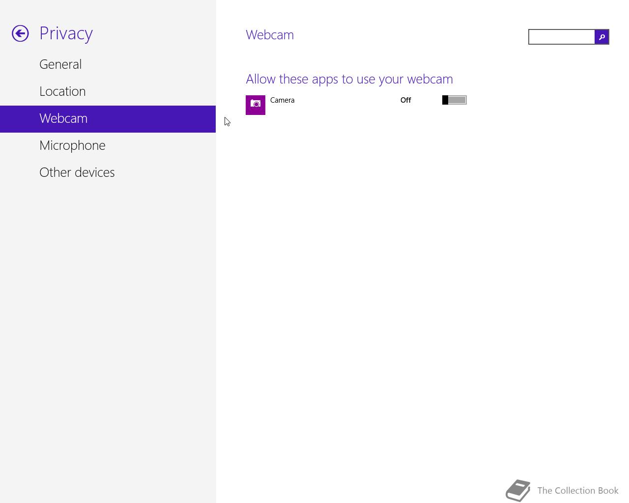Open the Other devices section
Viewport: 629px width, 503px height.
108,172
